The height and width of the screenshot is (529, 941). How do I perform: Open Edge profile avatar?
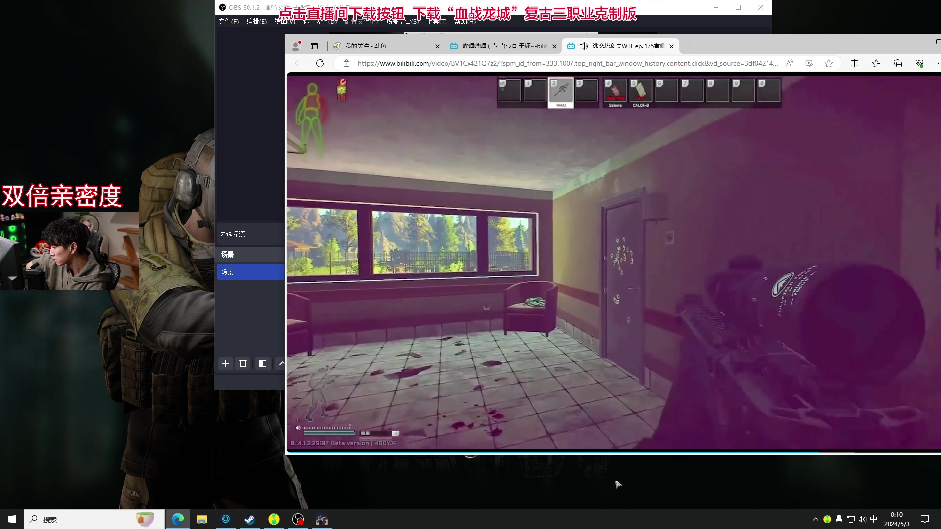(296, 46)
